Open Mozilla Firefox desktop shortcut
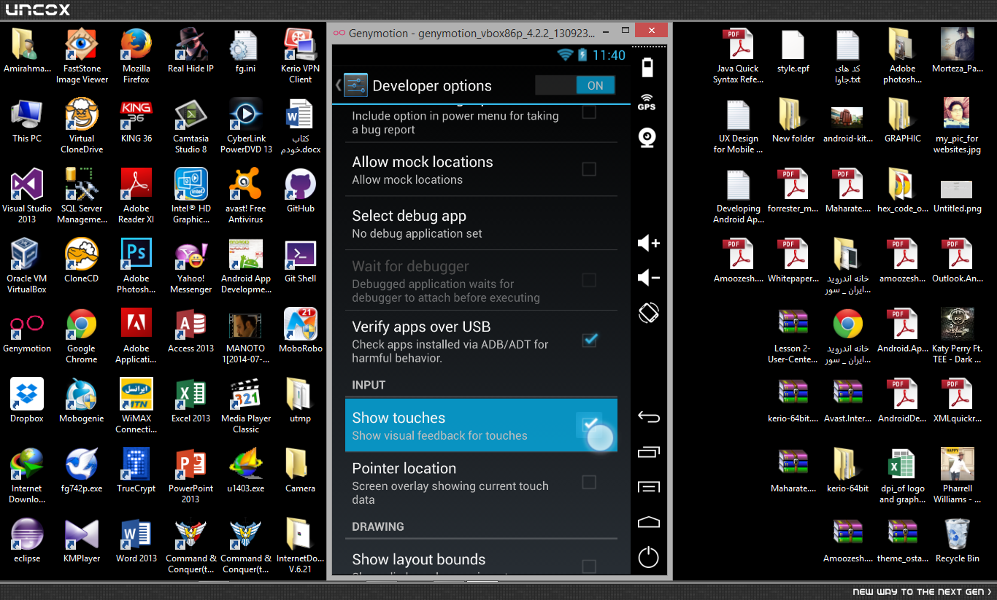 tap(136, 45)
